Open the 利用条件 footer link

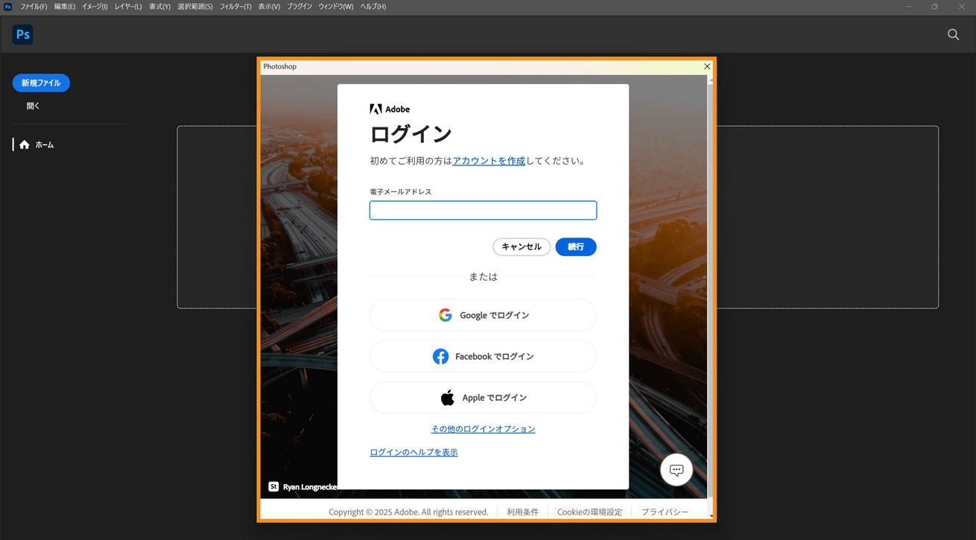click(x=522, y=512)
